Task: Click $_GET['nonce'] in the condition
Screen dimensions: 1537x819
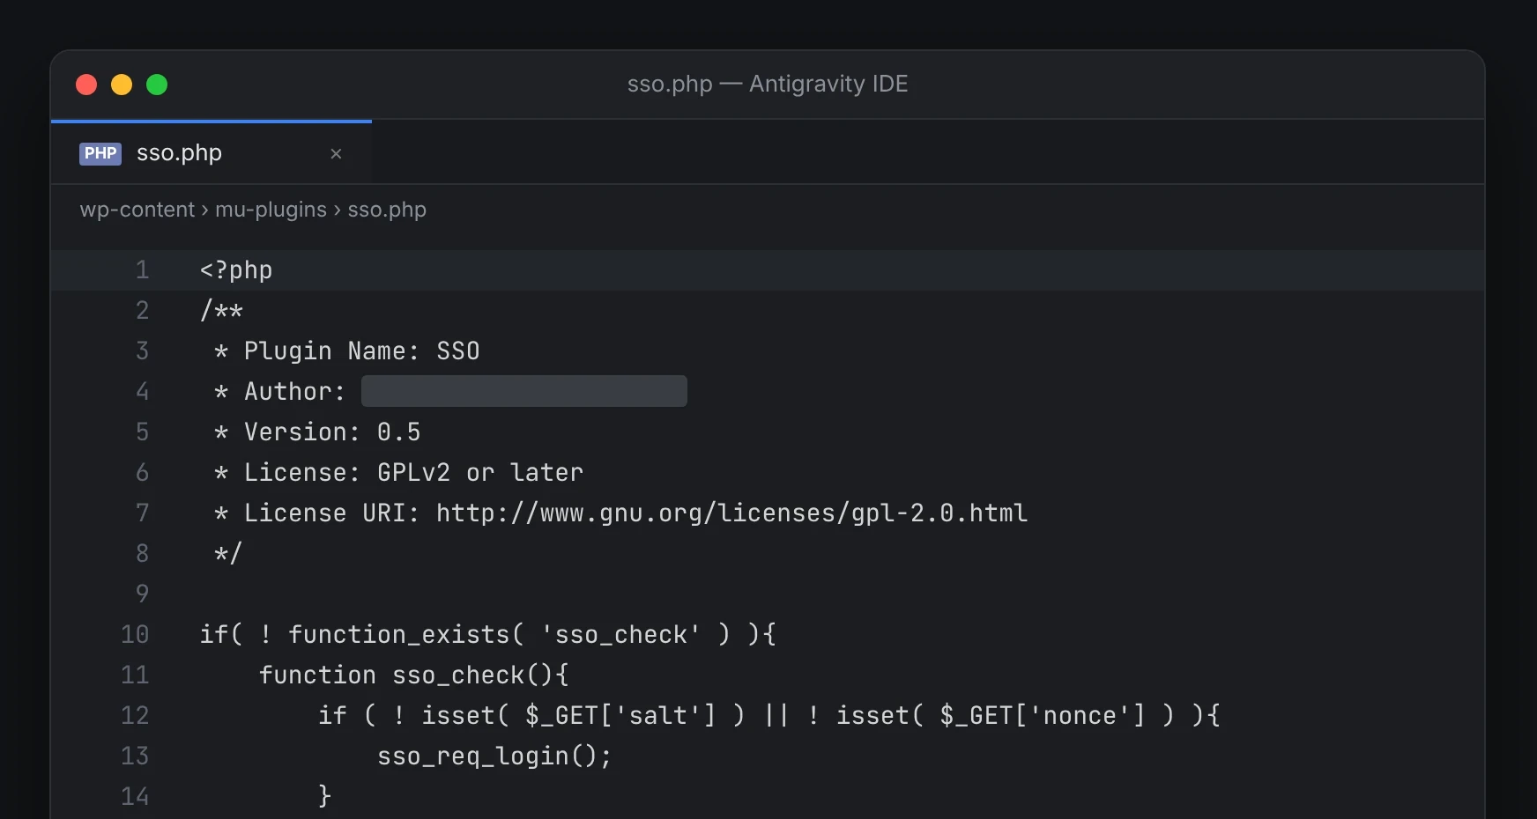Action: point(1043,715)
